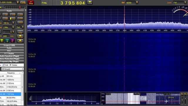Click the red marker on tuning slider
Image resolution: width=188 pixels, height=106 pixels.
click(x=20, y=7)
